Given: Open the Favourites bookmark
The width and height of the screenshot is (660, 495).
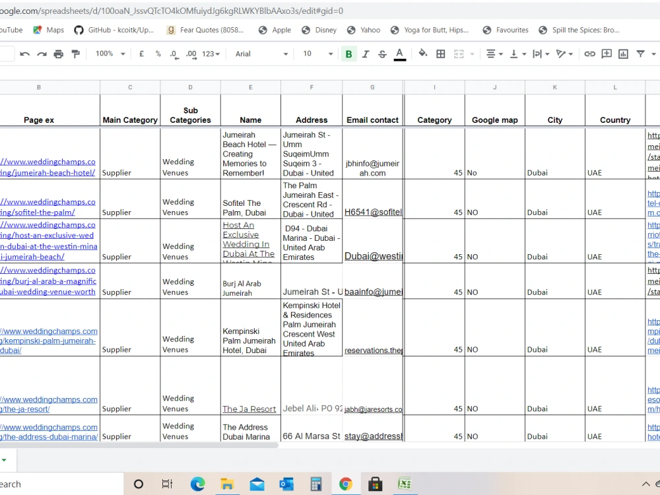Looking at the screenshot, I should 506,30.
